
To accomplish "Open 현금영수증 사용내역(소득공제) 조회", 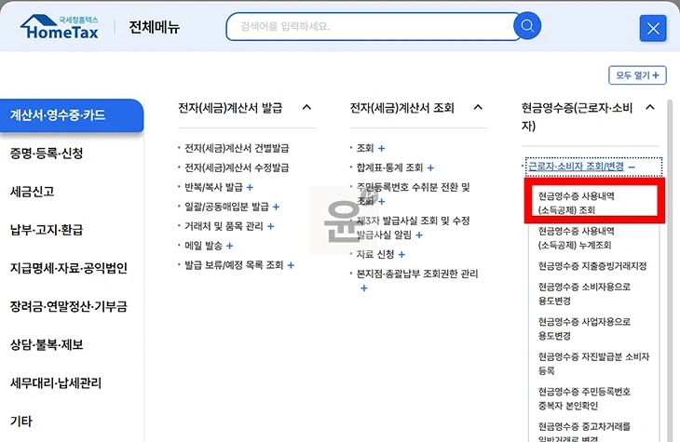I will pyautogui.click(x=577, y=203).
